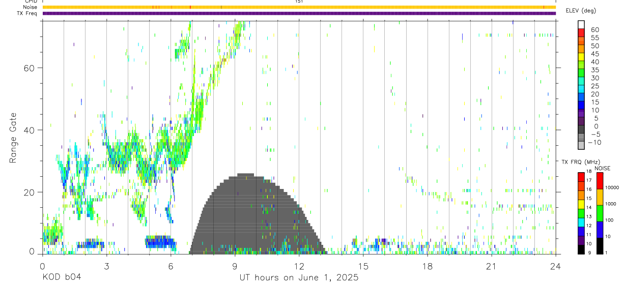Click the "Range Gate" vertical axis label
625x288 pixels.
(13, 137)
